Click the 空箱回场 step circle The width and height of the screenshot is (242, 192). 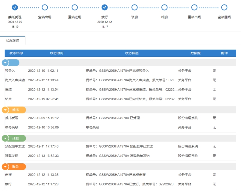[x=224, y=7]
